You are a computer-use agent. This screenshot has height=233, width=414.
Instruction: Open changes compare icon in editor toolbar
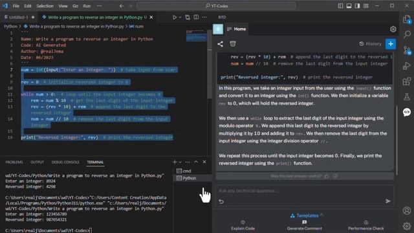pos(188,17)
